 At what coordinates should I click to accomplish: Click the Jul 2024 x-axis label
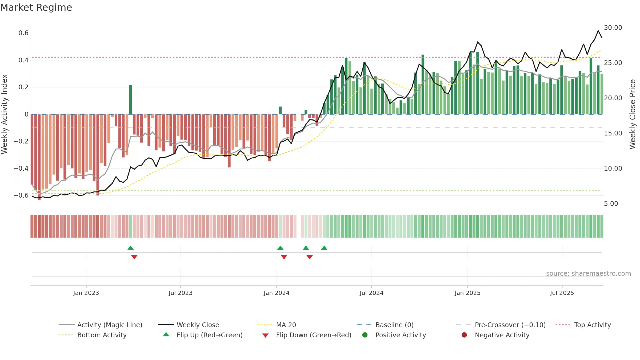pyautogui.click(x=371, y=293)
